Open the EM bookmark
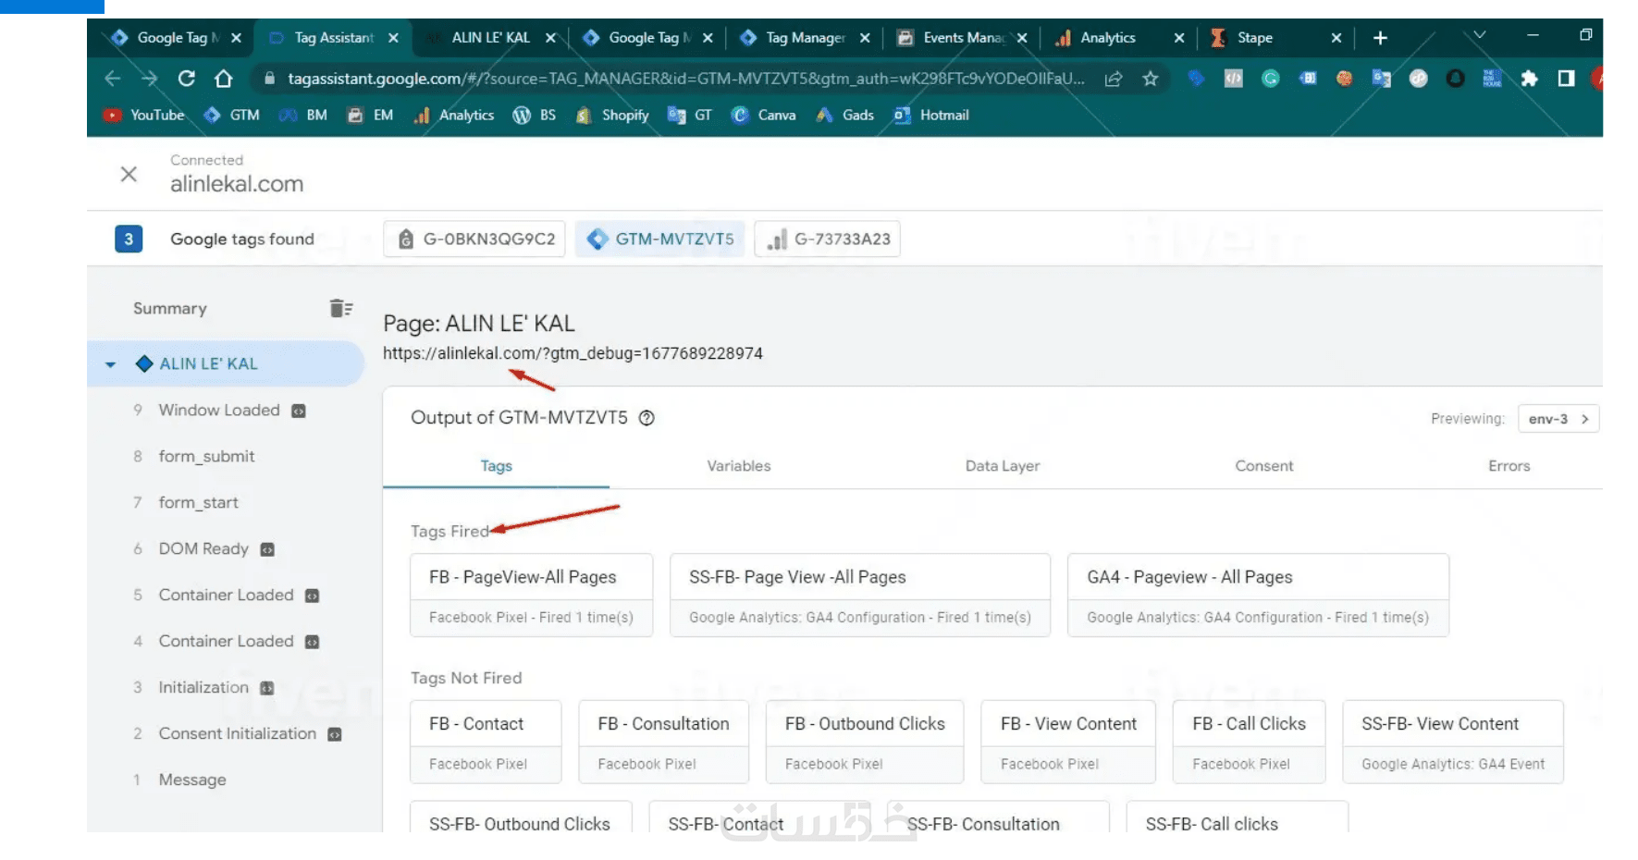Viewport: 1638px width, 860px height. 371,115
